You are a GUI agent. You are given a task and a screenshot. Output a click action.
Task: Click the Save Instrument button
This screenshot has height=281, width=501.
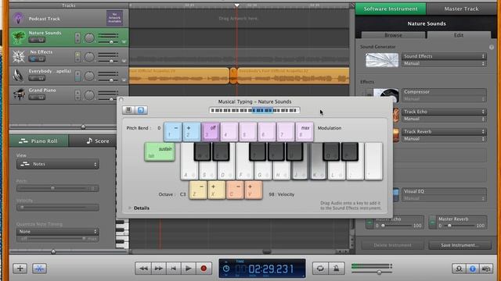point(460,245)
